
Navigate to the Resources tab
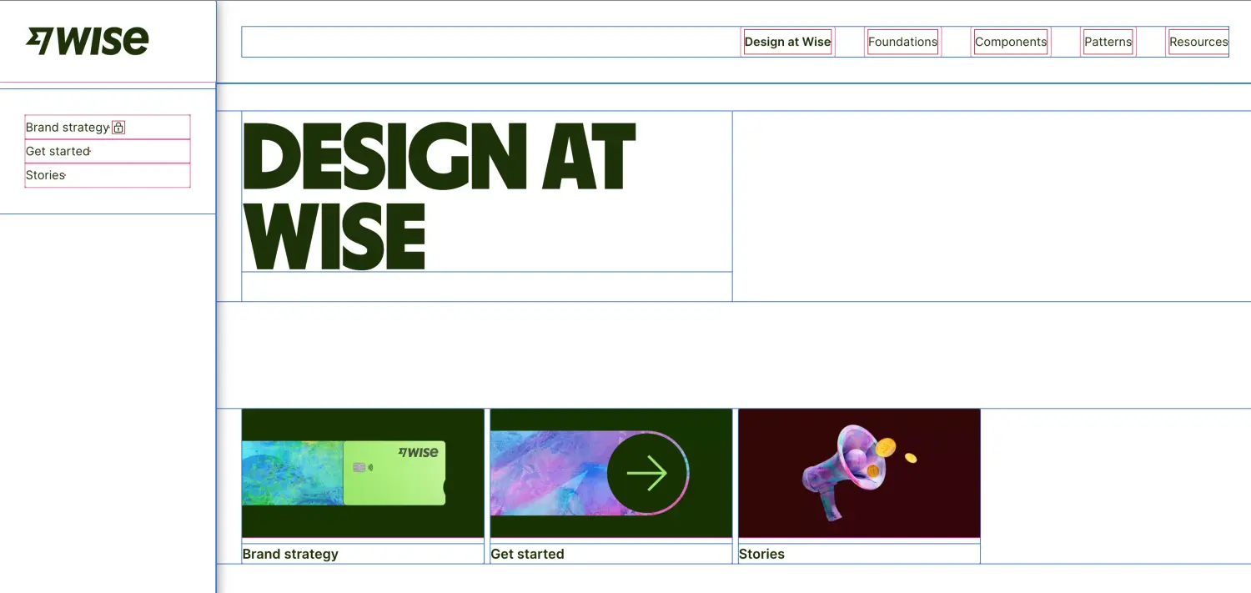[1198, 42]
